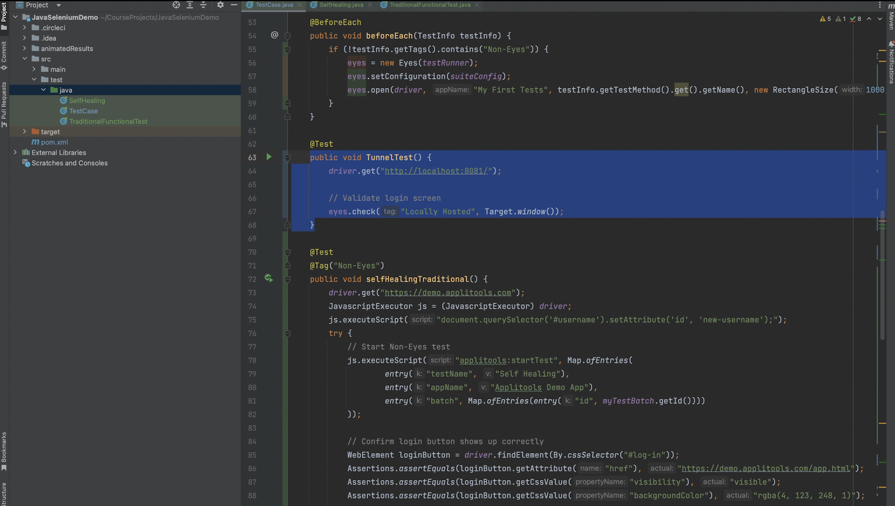Select SelfHealing class in project tree
The width and height of the screenshot is (895, 506).
click(x=87, y=100)
